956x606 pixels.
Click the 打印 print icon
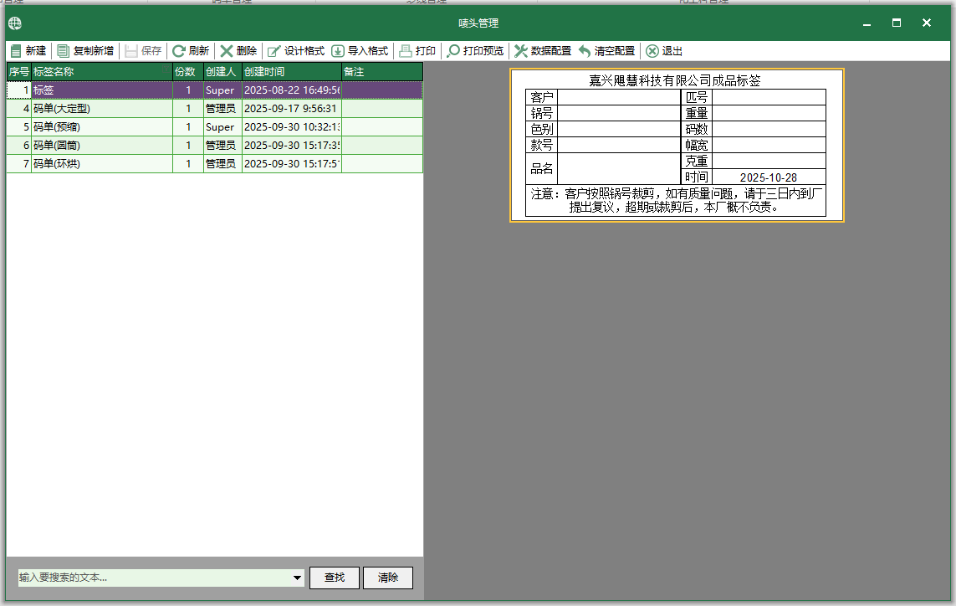pyautogui.click(x=406, y=51)
